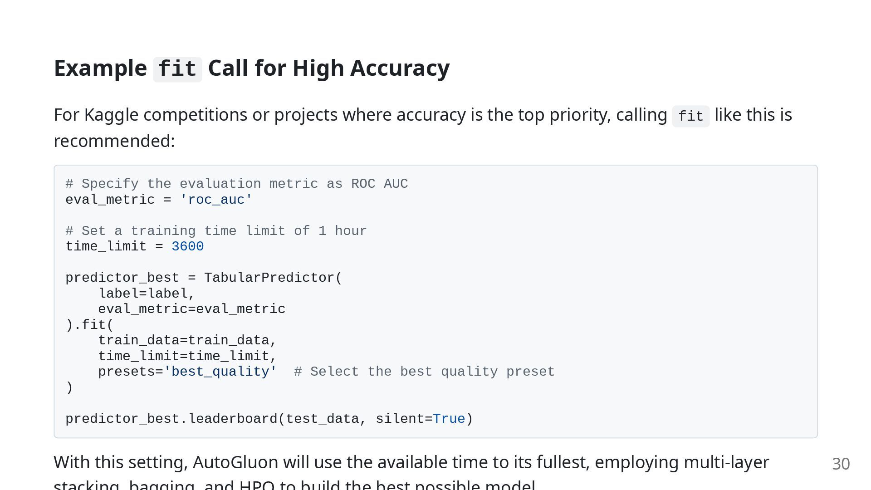Click the slide number 30
Screen dimensions: 871x490
tap(841, 464)
